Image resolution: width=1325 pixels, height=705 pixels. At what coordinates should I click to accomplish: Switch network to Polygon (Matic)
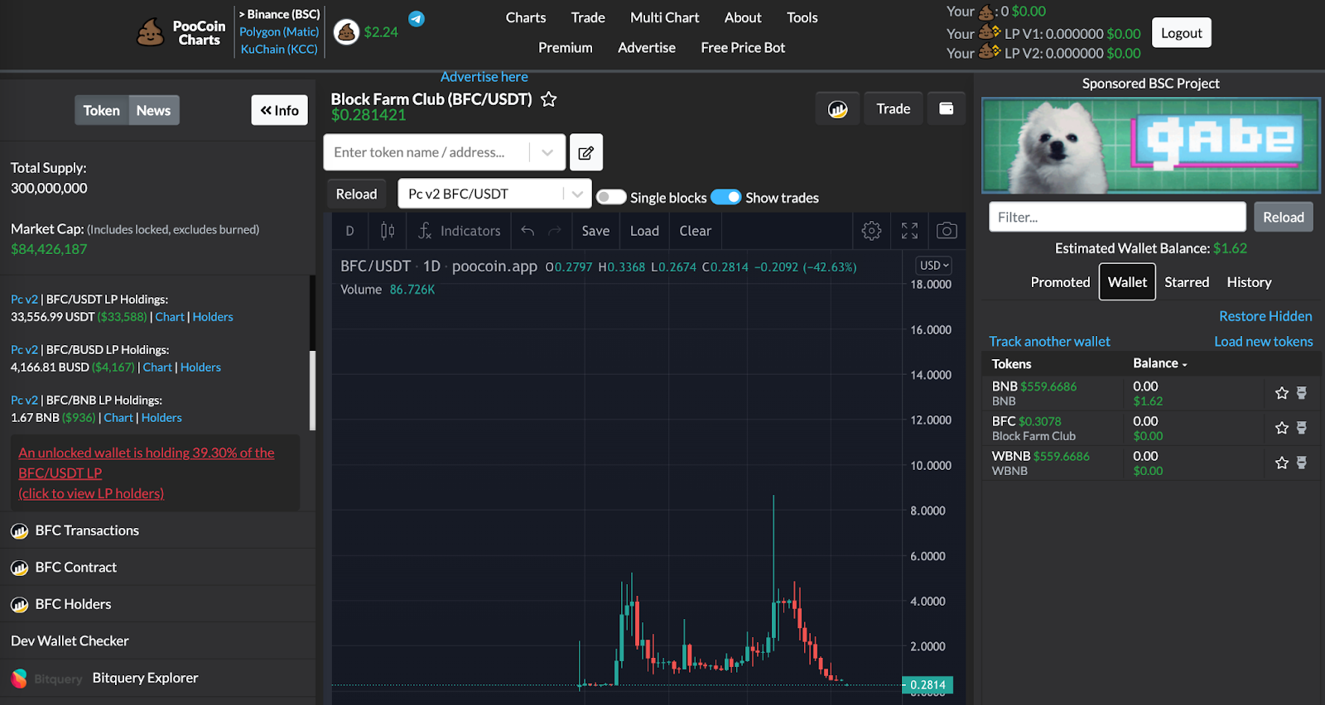point(279,31)
